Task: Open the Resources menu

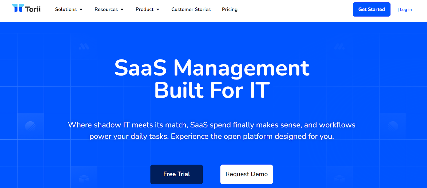Action: click(x=106, y=9)
